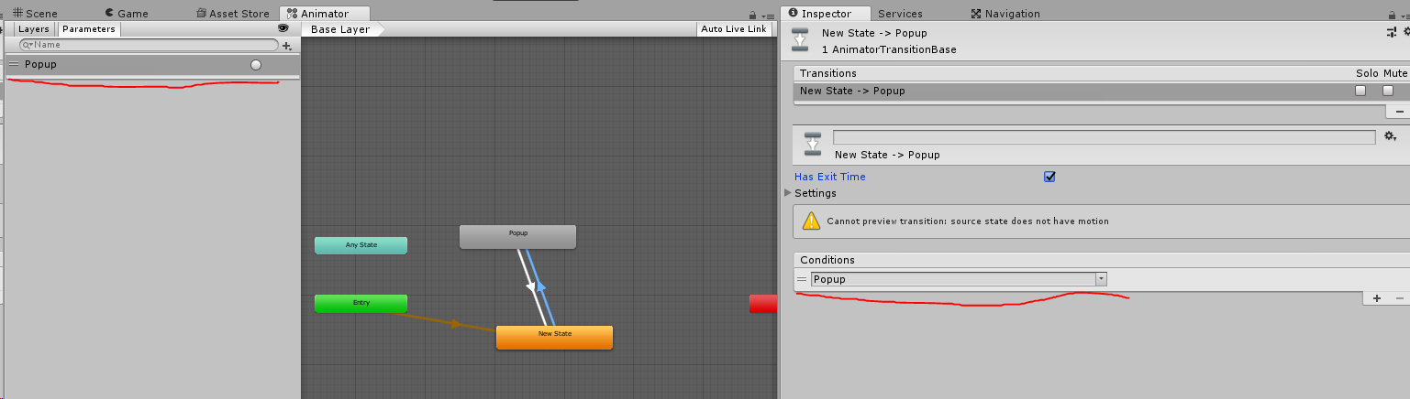The image size is (1410, 399).
Task: Click the transition icon in Inspector header
Action: pos(801,41)
